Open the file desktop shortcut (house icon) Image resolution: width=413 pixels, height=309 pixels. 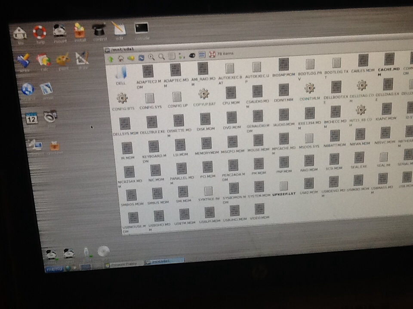pos(20,33)
